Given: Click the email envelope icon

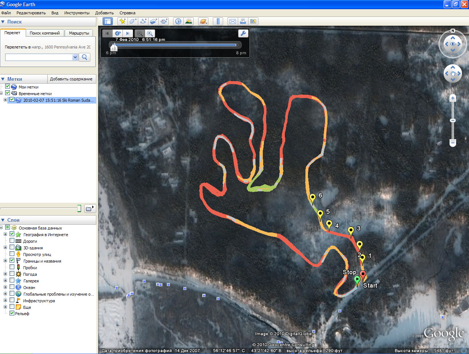Looking at the screenshot, I should [x=233, y=21].
